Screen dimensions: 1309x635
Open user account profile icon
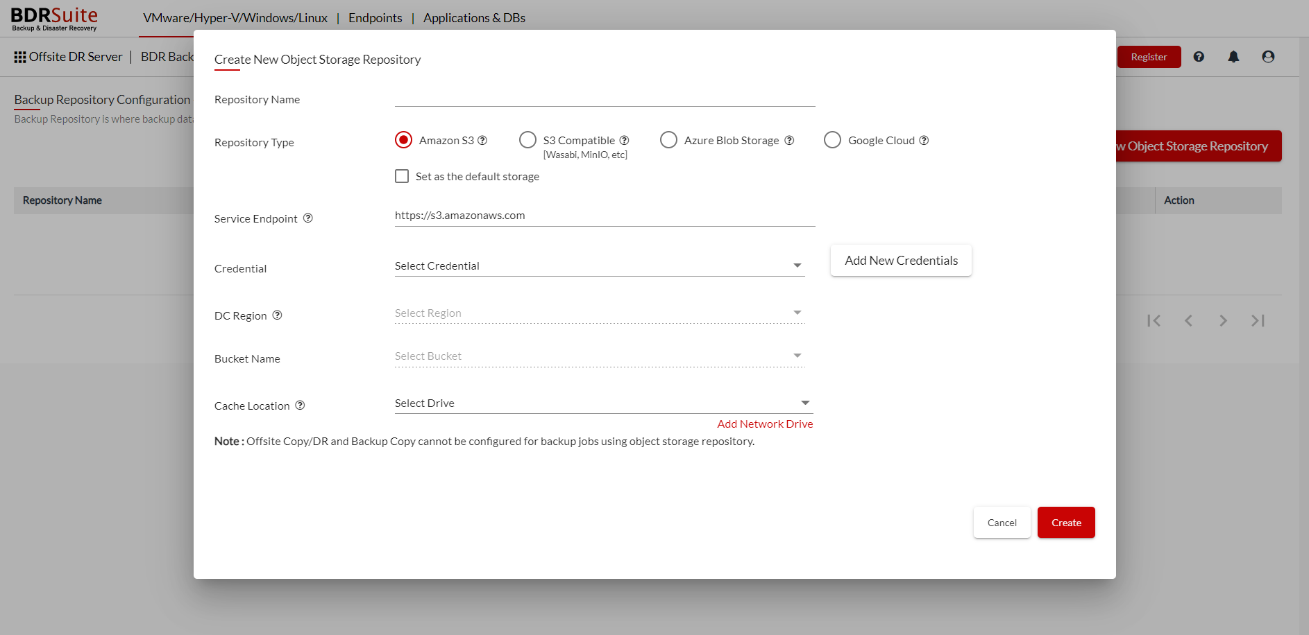[1268, 57]
